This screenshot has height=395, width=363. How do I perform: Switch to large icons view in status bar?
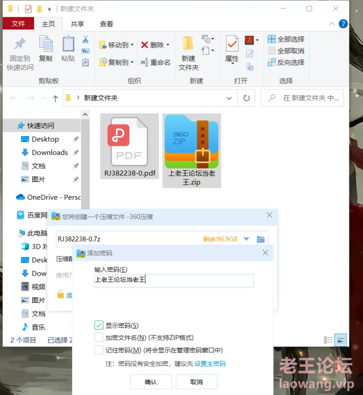[x=341, y=340]
